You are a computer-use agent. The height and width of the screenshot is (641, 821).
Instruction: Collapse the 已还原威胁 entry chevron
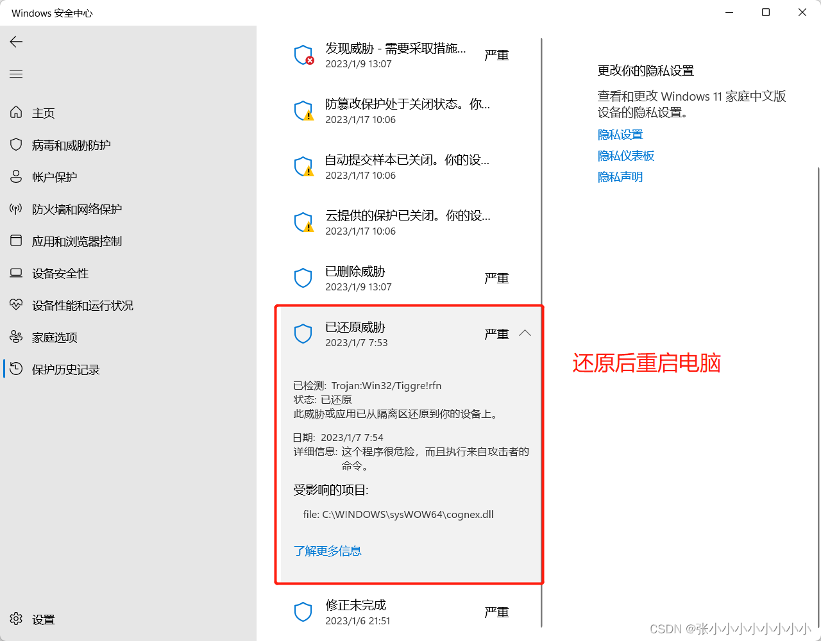click(525, 333)
